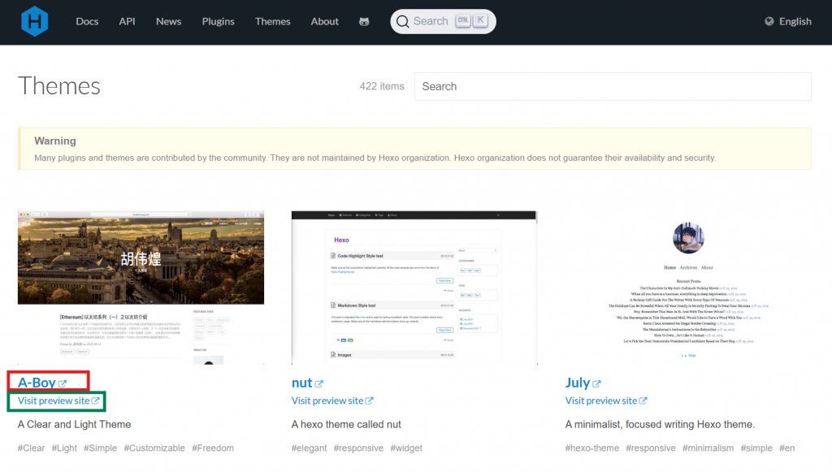Filter by the #elegant tag
Image resolution: width=832 pixels, height=472 pixels.
click(309, 448)
